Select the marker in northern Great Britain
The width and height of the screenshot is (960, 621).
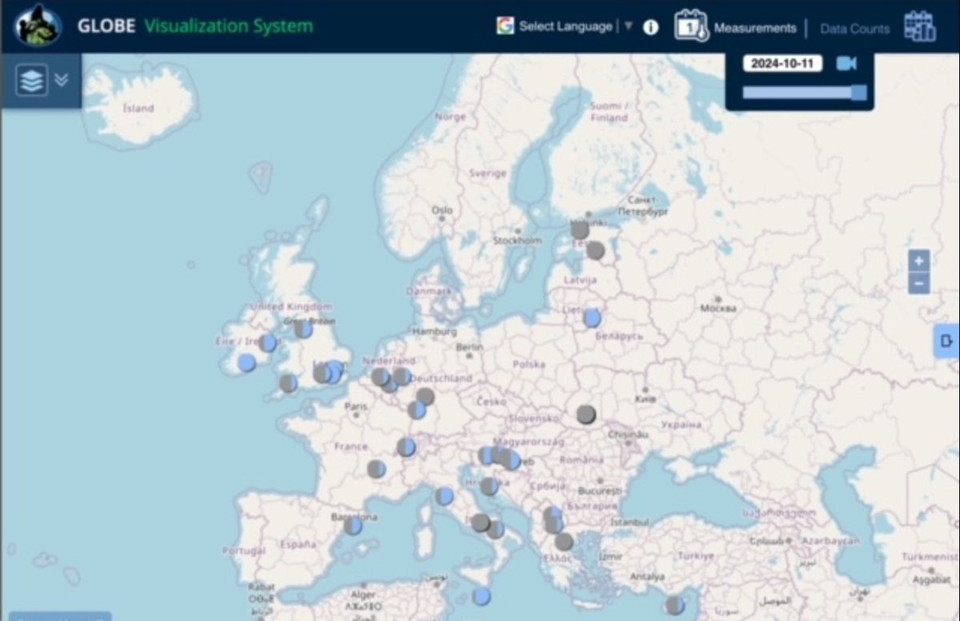303,328
